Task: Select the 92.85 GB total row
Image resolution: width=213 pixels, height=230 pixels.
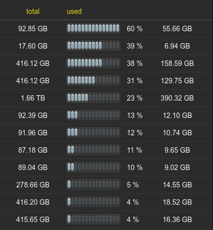Action: coord(106,29)
